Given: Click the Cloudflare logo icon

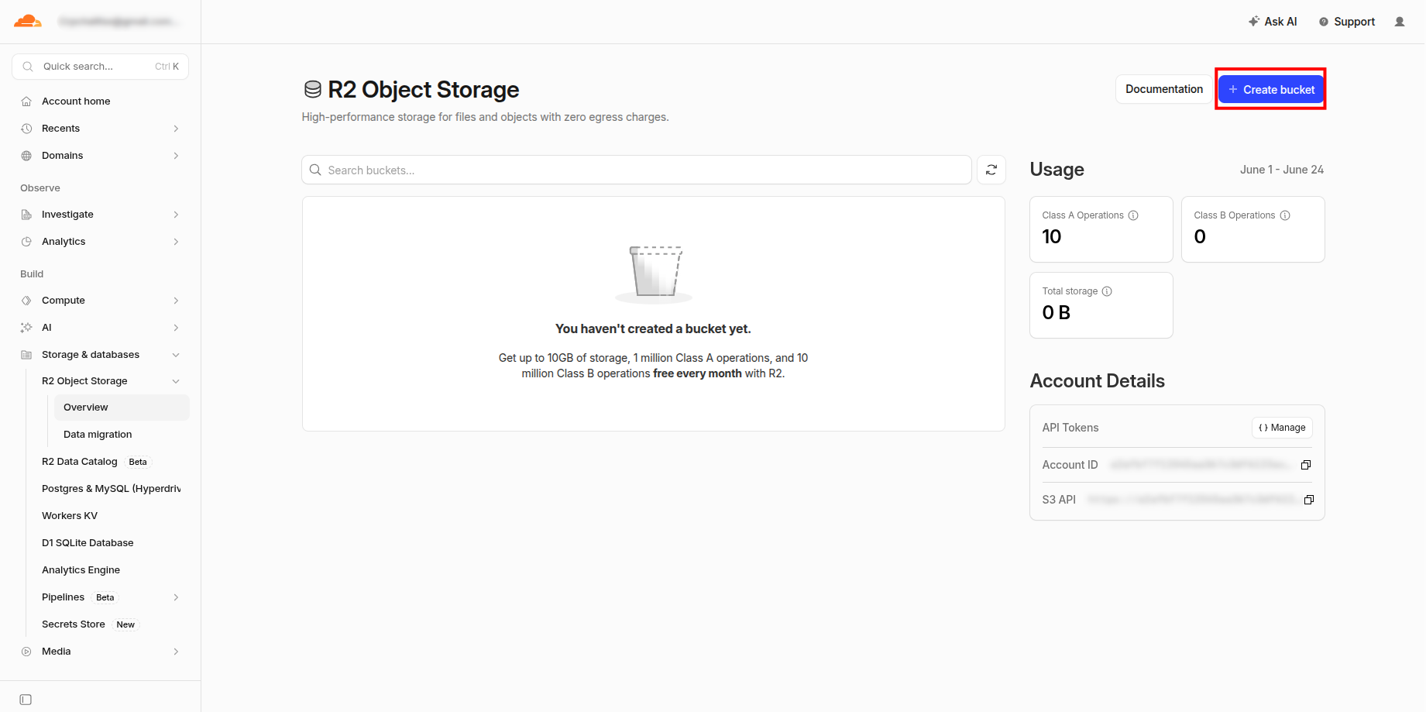Looking at the screenshot, I should point(28,21).
